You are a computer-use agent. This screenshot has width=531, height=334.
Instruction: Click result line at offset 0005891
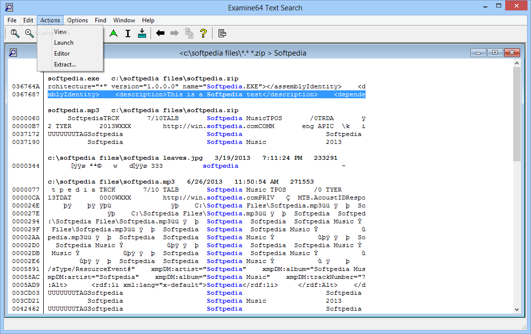[207, 269]
